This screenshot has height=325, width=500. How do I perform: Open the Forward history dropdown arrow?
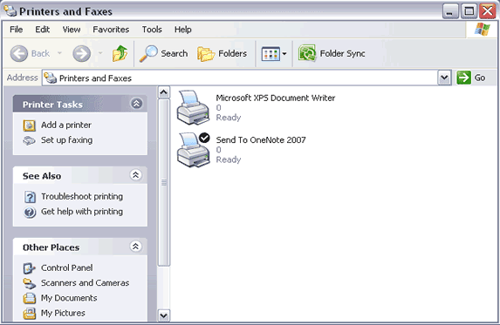tap(100, 53)
